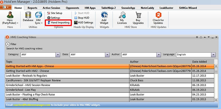Viewport: 221px width, 109px height.
Task: Click coaches@holdemmanager.com email link
Action: (x=32, y=105)
